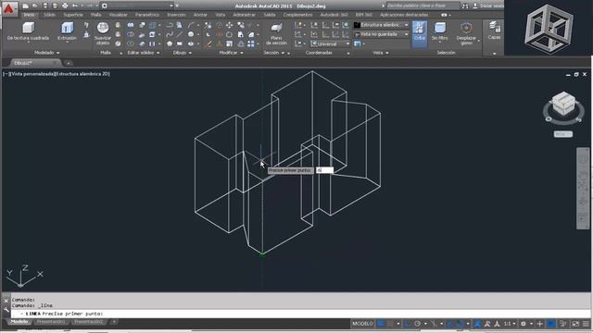Click the user sign-in icon in title bar

475,6
